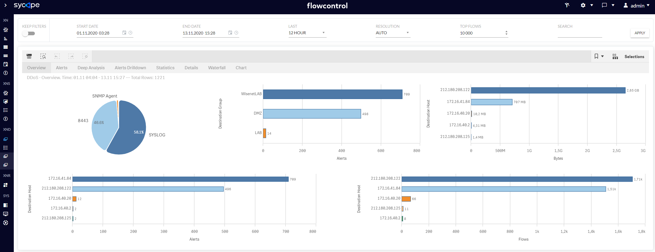Click the APPLY button
The height and width of the screenshot is (252, 655).
click(x=640, y=33)
